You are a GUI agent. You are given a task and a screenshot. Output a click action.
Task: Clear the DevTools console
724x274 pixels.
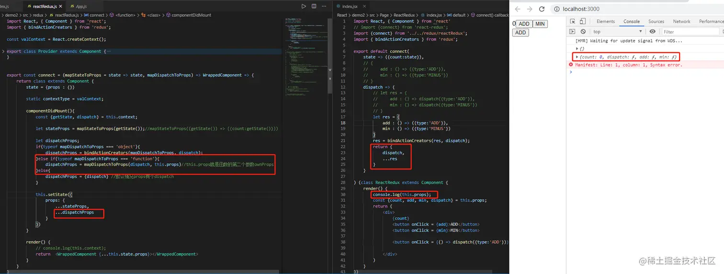[x=583, y=32]
